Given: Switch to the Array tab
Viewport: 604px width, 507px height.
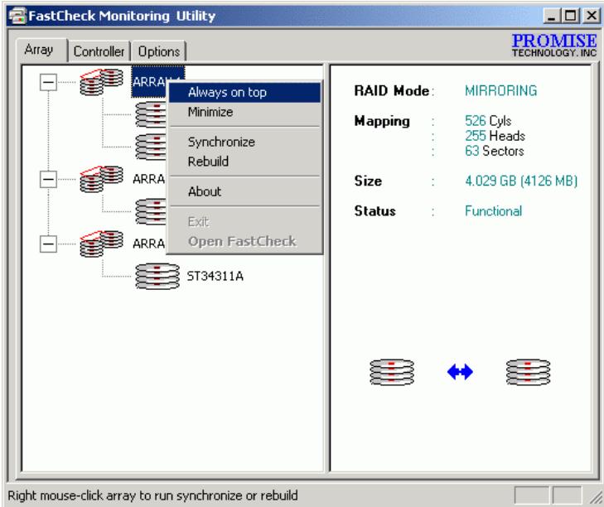Looking at the screenshot, I should click(41, 50).
